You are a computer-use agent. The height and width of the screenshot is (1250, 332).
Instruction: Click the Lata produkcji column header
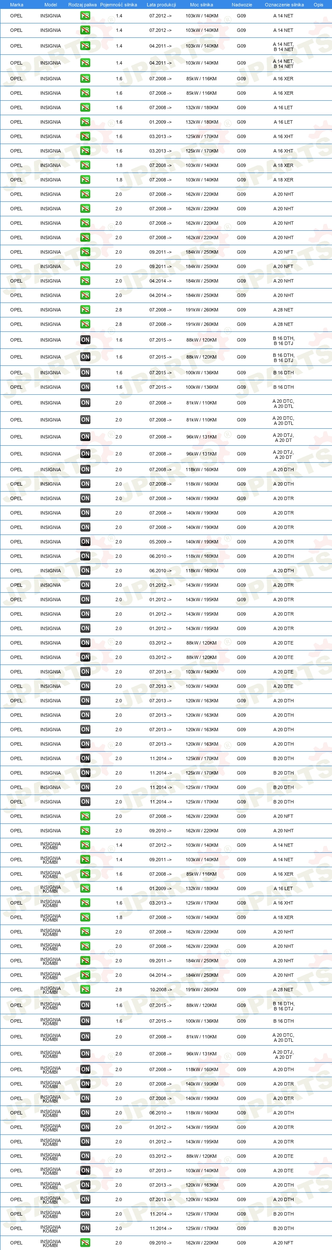[161, 4]
